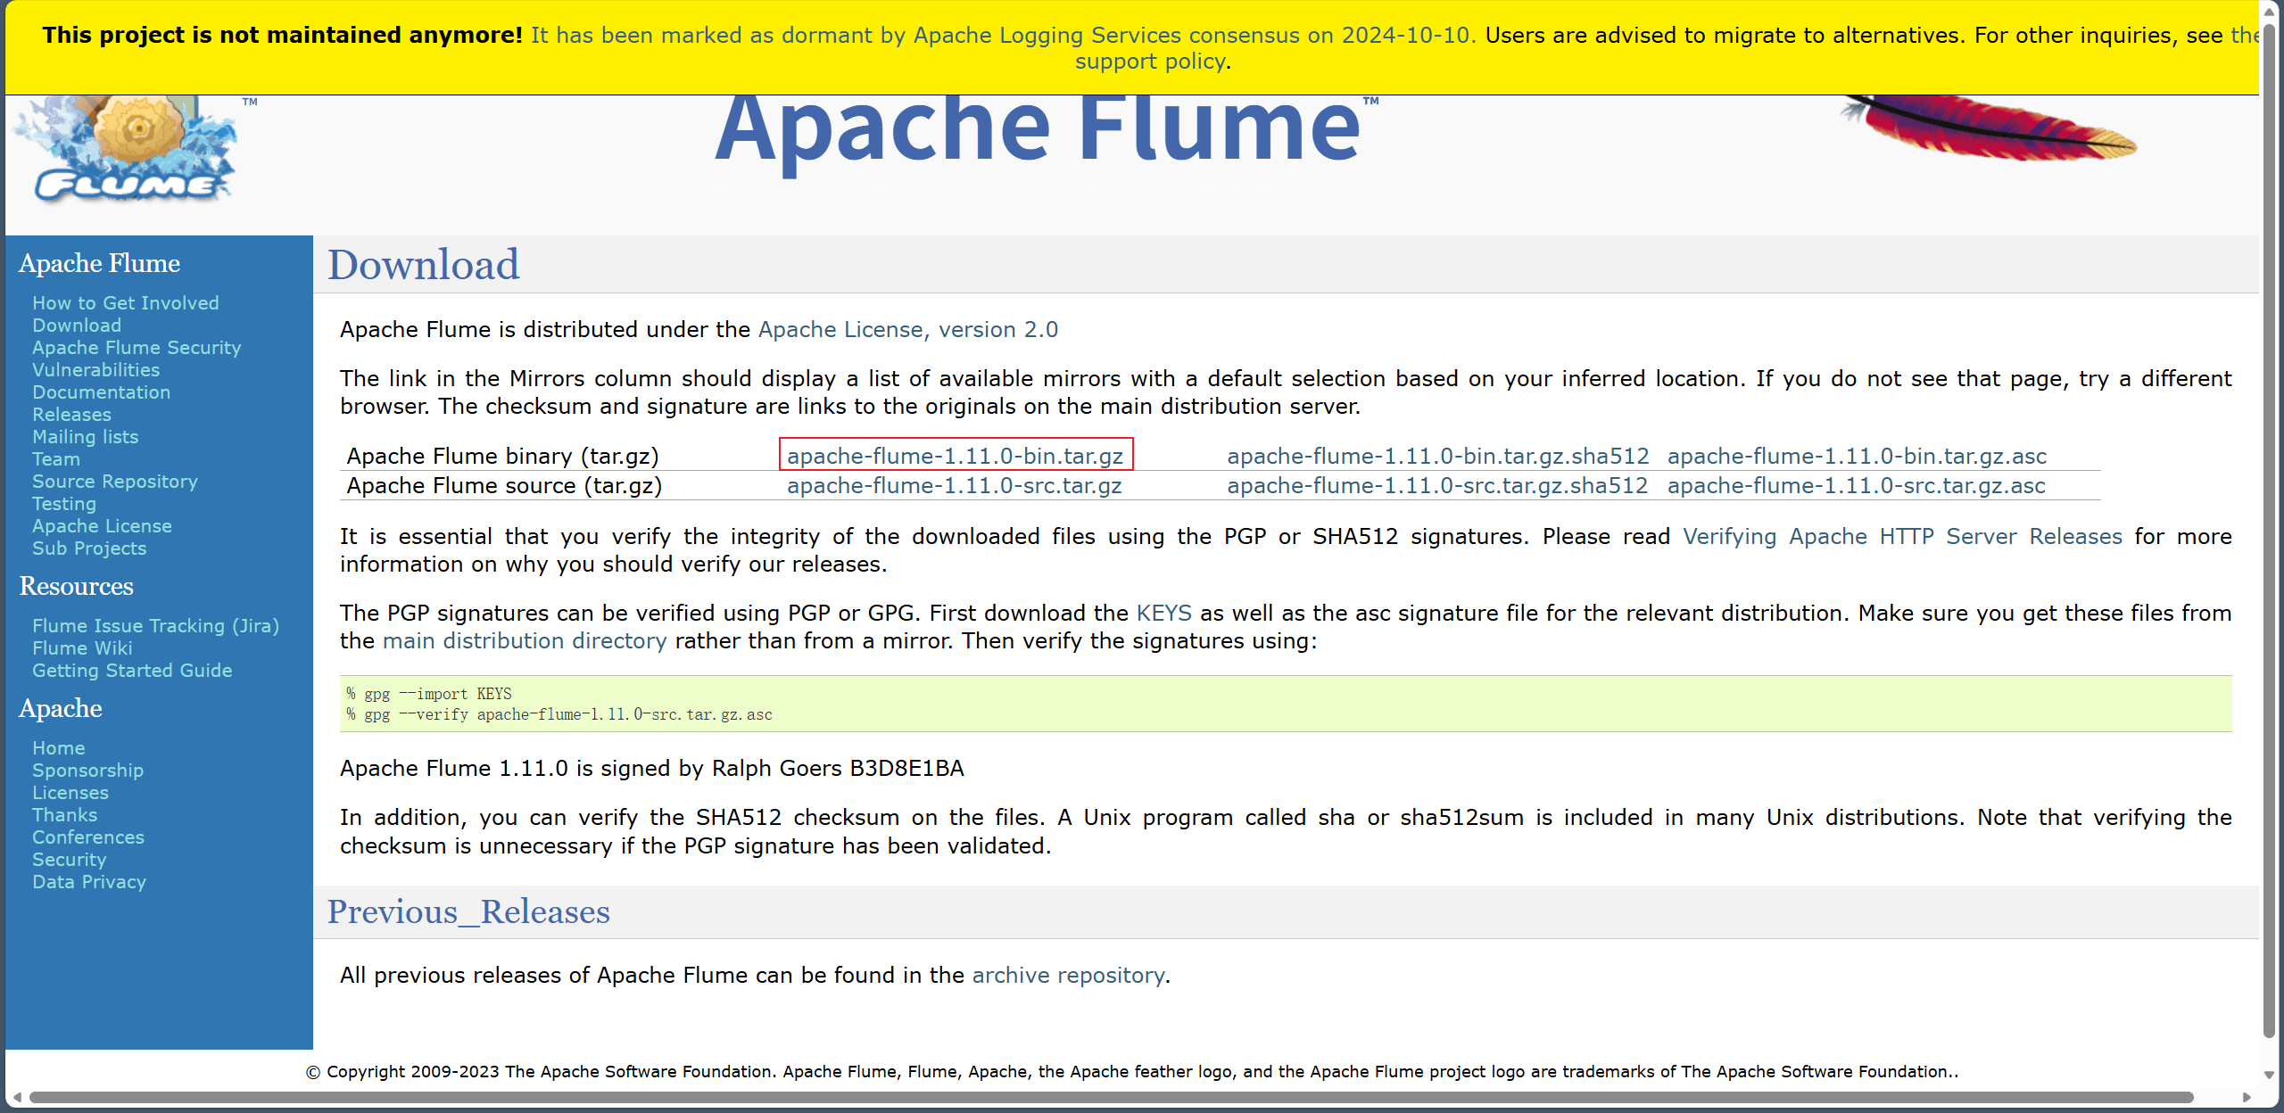Download apache-flume-1.11.0-bin.tar.gz

(x=955, y=456)
